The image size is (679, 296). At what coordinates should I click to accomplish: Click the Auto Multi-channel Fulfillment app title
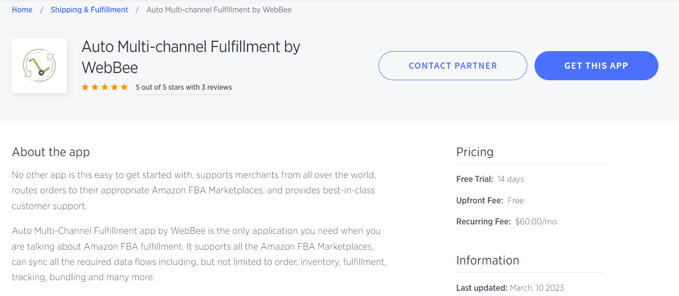tap(190, 57)
